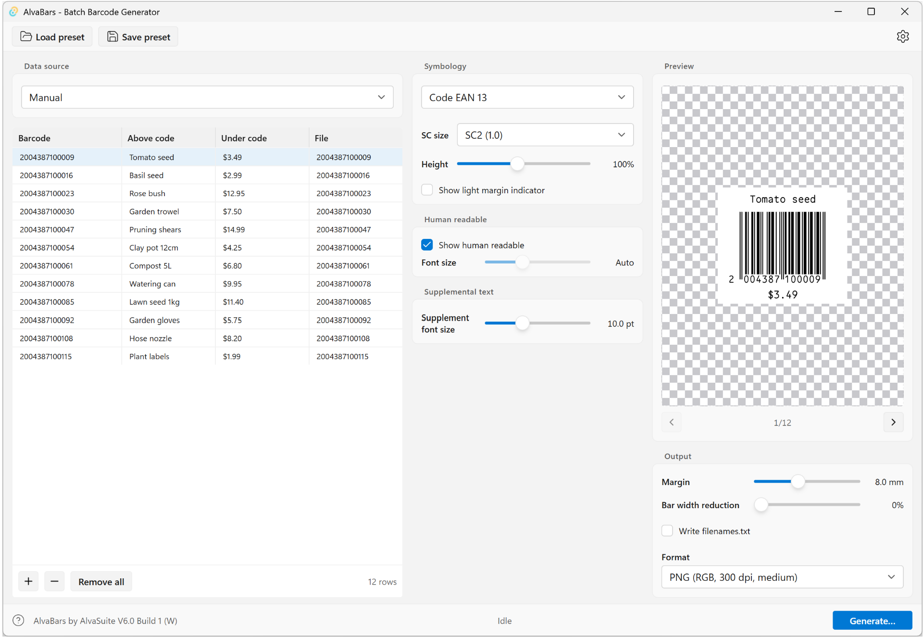
Task: Click the Margin slider handle
Action: [798, 481]
